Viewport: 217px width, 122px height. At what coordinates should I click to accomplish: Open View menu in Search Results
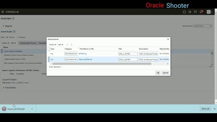point(13,43)
